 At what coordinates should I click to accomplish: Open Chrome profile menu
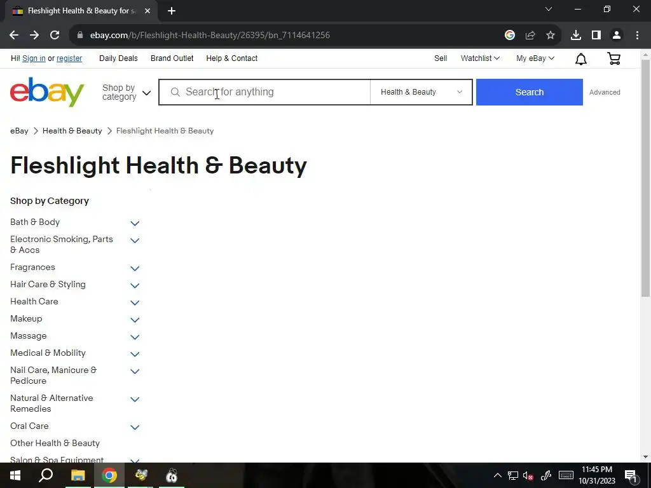point(617,36)
